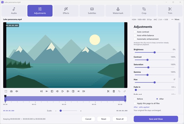Image resolution: width=184 pixels, height=124 pixels.
Task: Mute audio with speaker icon
Action: point(17,91)
